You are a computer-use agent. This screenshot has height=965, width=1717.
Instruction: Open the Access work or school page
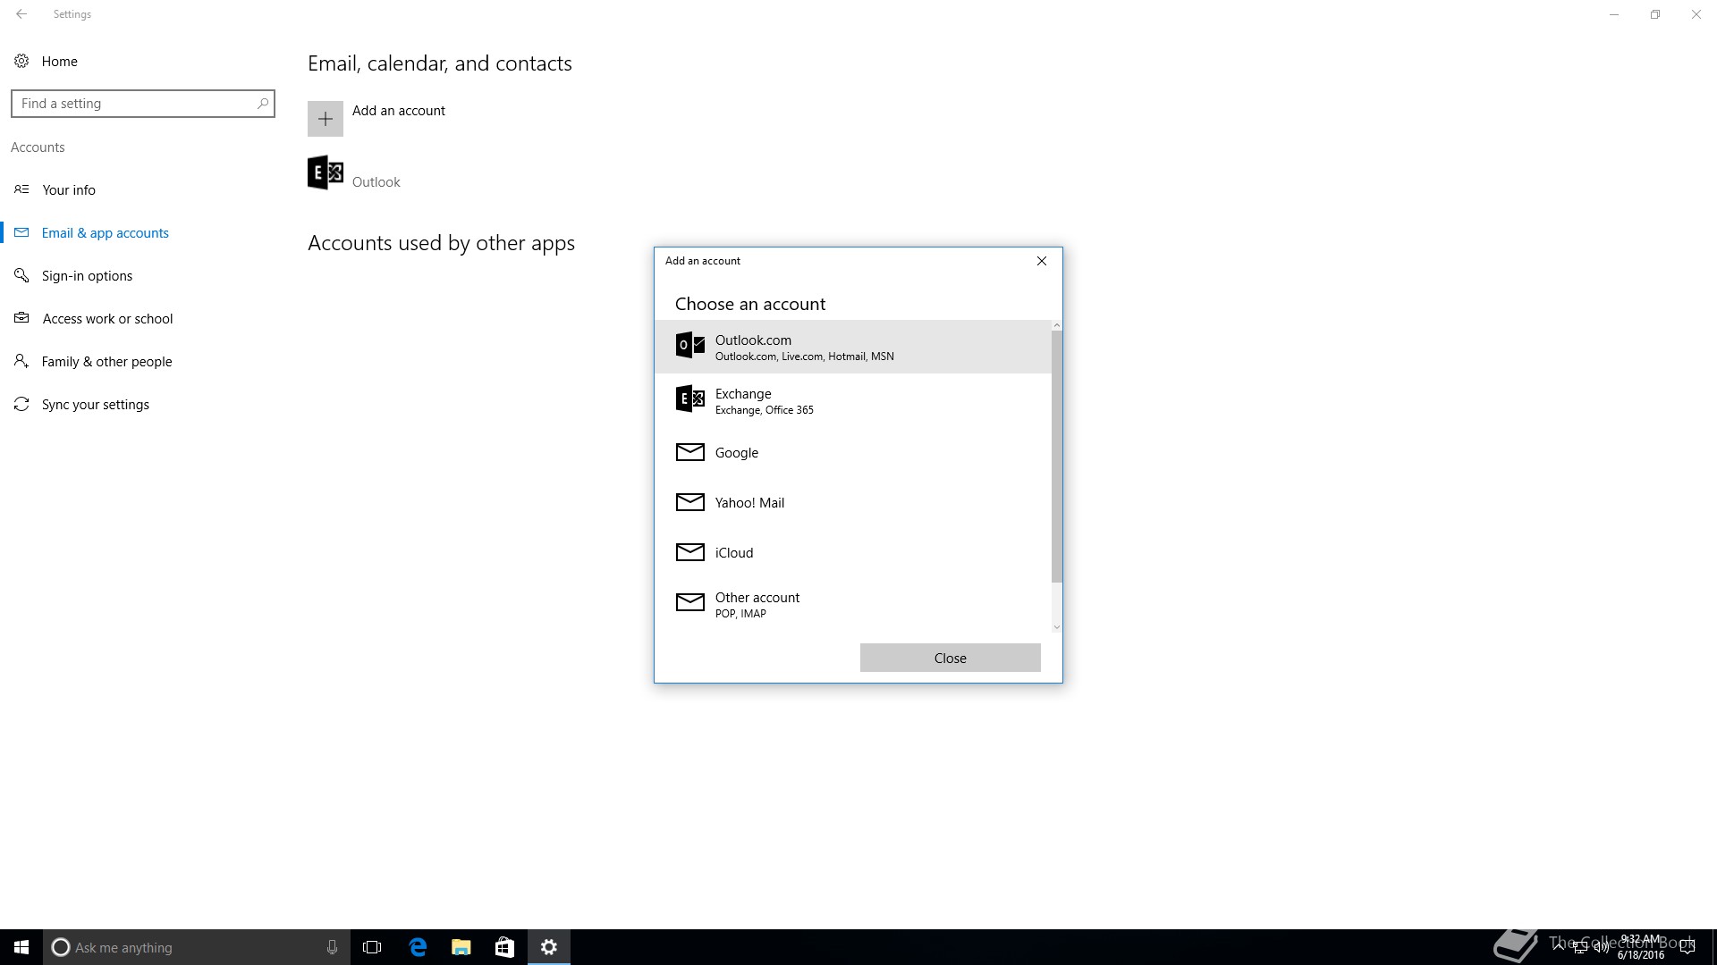point(107,319)
